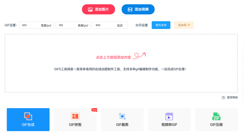Click the 点击上方按钮添加内容 hint text
Image resolution: width=244 pixels, height=135 pixels.
tap(113, 57)
